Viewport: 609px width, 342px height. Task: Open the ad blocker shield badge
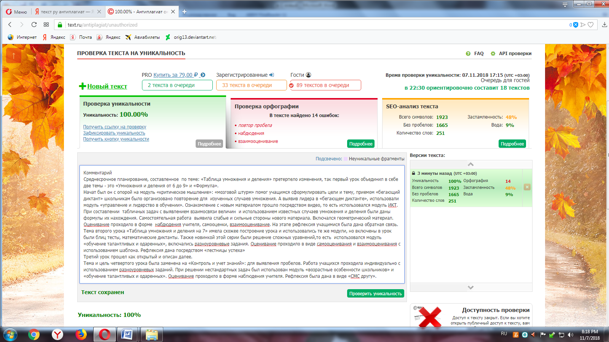point(576,25)
